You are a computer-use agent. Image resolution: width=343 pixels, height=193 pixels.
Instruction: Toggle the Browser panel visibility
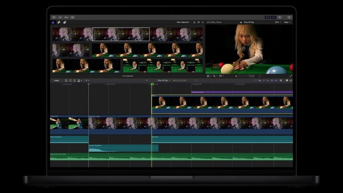[267, 17]
